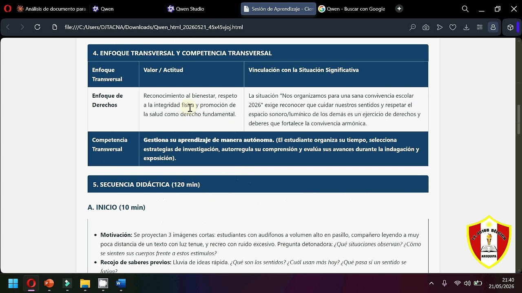The image size is (522, 293).
Task: Click the microphone tray icon
Action: pos(445,283)
